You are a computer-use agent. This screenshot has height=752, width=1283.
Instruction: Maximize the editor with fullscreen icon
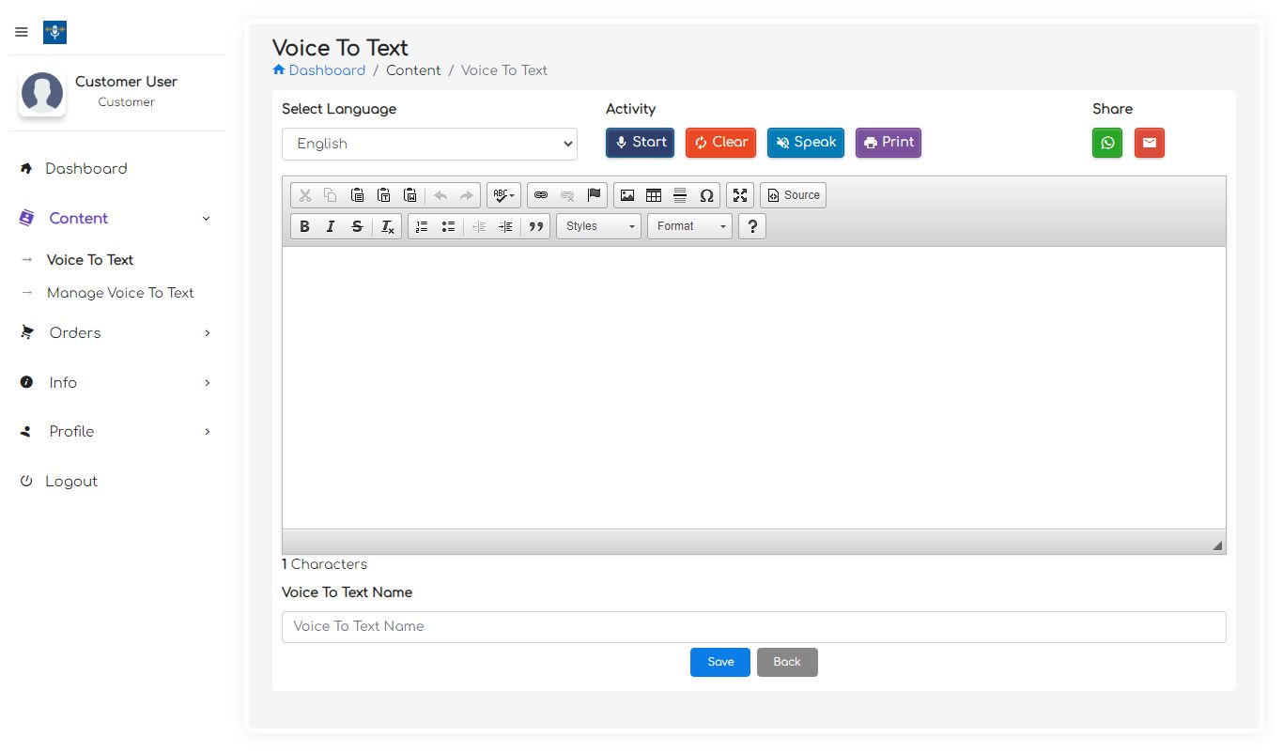[740, 195]
